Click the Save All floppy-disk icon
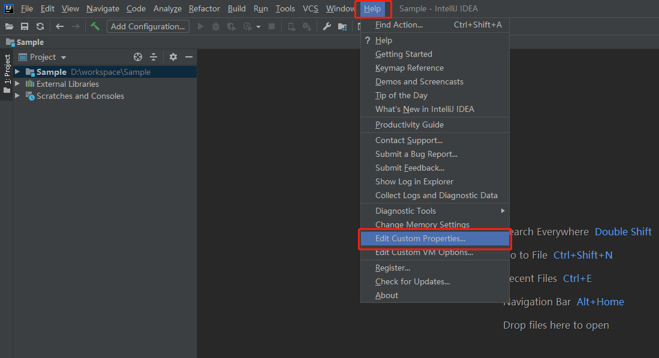This screenshot has width=659, height=358. [25, 27]
